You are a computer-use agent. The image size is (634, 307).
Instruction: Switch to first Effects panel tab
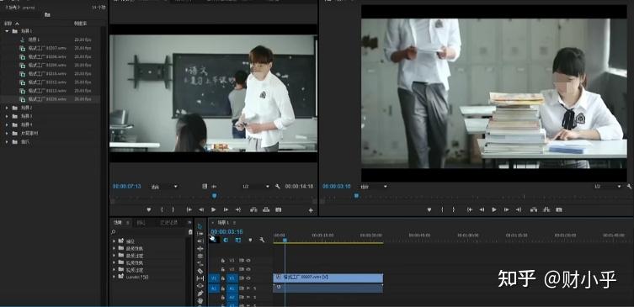118,223
